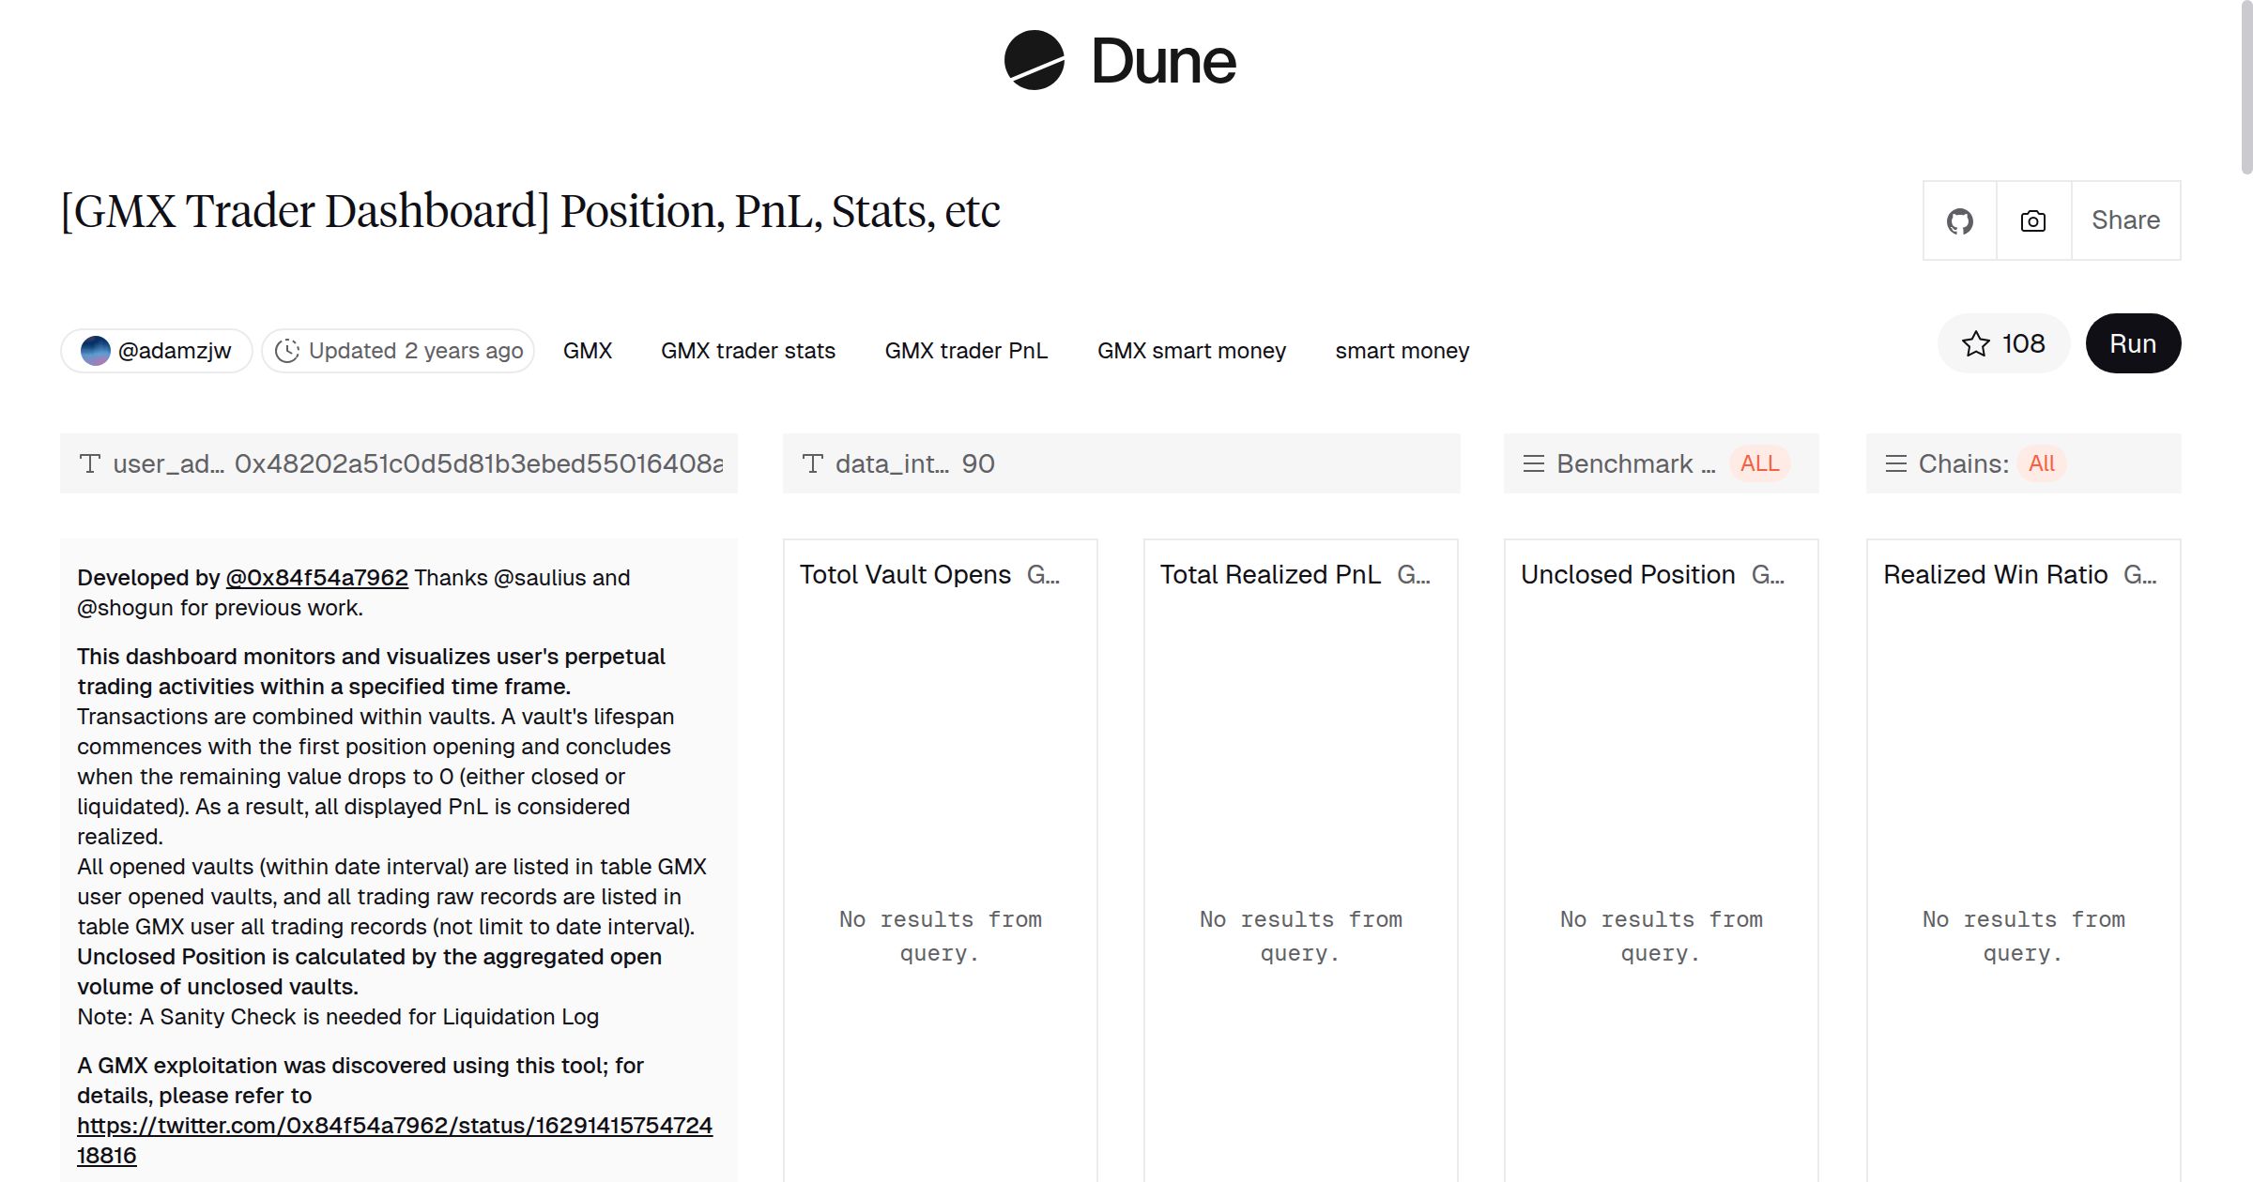Select the GMX trader stats tag
The width and height of the screenshot is (2253, 1182).
coord(748,350)
